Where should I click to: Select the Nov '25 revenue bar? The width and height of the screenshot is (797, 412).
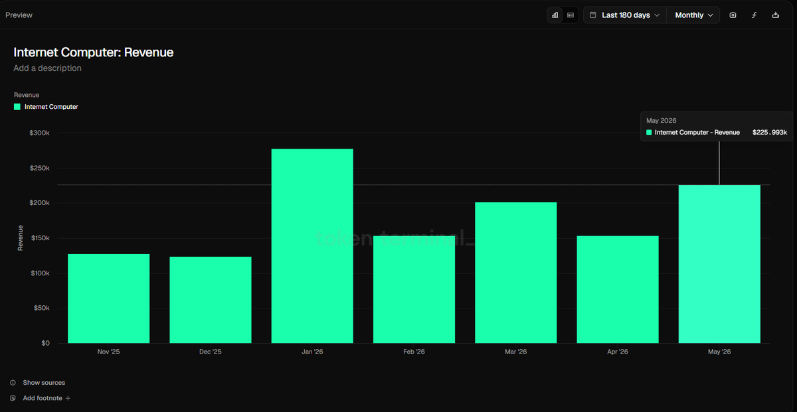[109, 299]
